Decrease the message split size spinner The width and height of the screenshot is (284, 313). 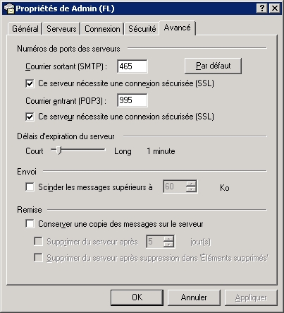pyautogui.click(x=192, y=189)
